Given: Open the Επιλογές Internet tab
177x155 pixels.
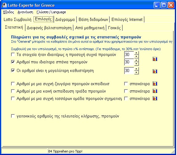Looking at the screenshot, I should 127,20.
